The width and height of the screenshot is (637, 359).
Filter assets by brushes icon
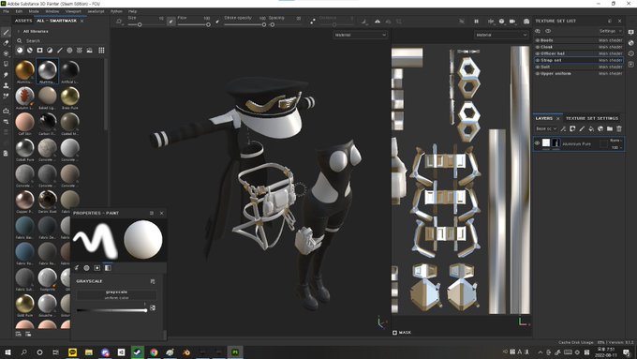pyautogui.click(x=60, y=51)
